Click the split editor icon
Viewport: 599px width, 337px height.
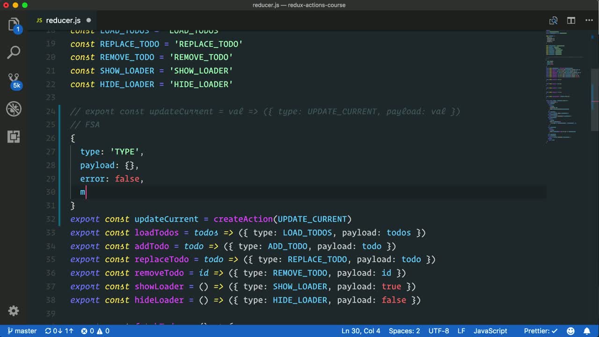click(571, 20)
